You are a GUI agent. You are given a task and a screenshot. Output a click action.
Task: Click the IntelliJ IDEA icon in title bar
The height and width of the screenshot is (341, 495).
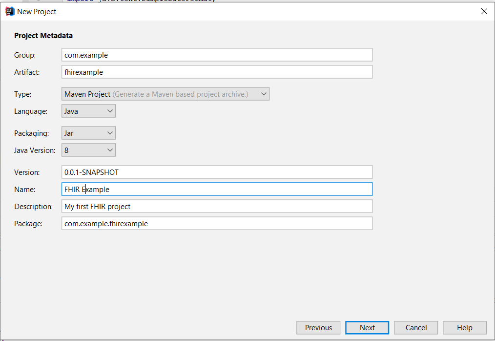pos(9,11)
